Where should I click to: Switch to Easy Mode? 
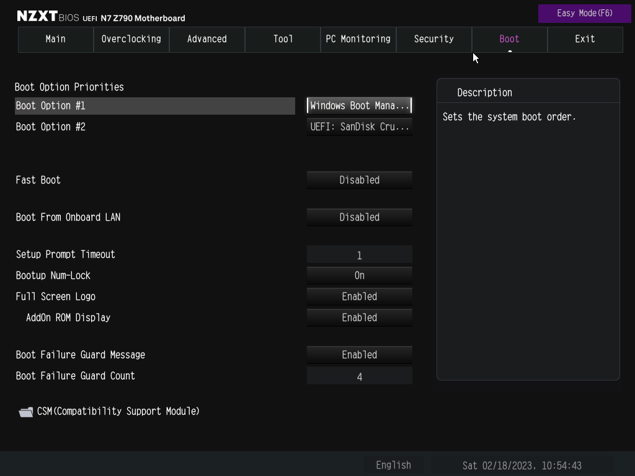[x=584, y=14]
